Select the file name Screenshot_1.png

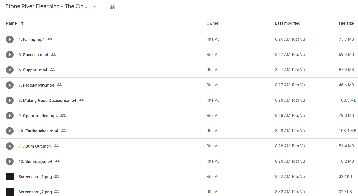tap(35, 177)
